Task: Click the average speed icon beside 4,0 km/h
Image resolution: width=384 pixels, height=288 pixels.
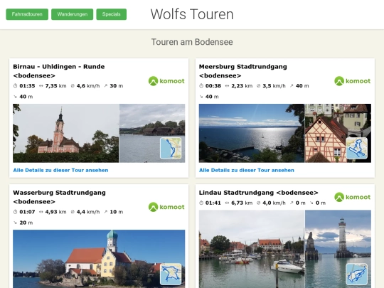Action: (x=259, y=203)
